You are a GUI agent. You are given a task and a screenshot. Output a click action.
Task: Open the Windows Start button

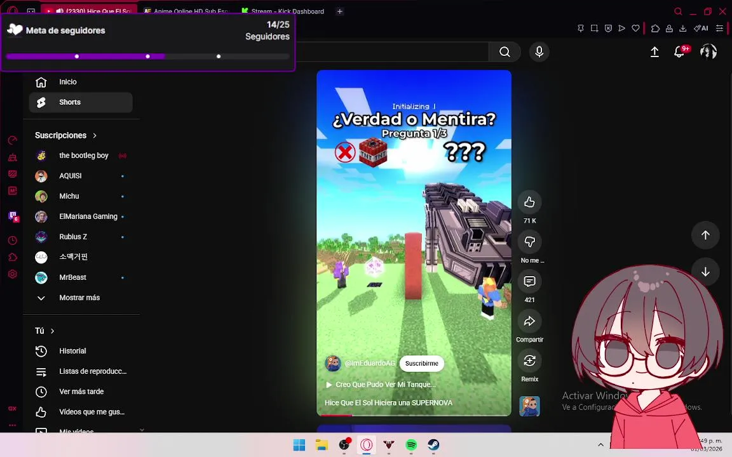(299, 445)
